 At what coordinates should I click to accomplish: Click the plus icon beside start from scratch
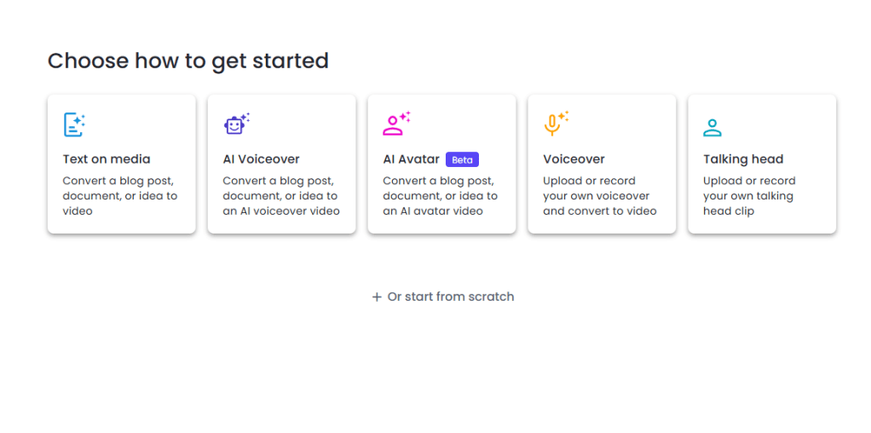[377, 297]
